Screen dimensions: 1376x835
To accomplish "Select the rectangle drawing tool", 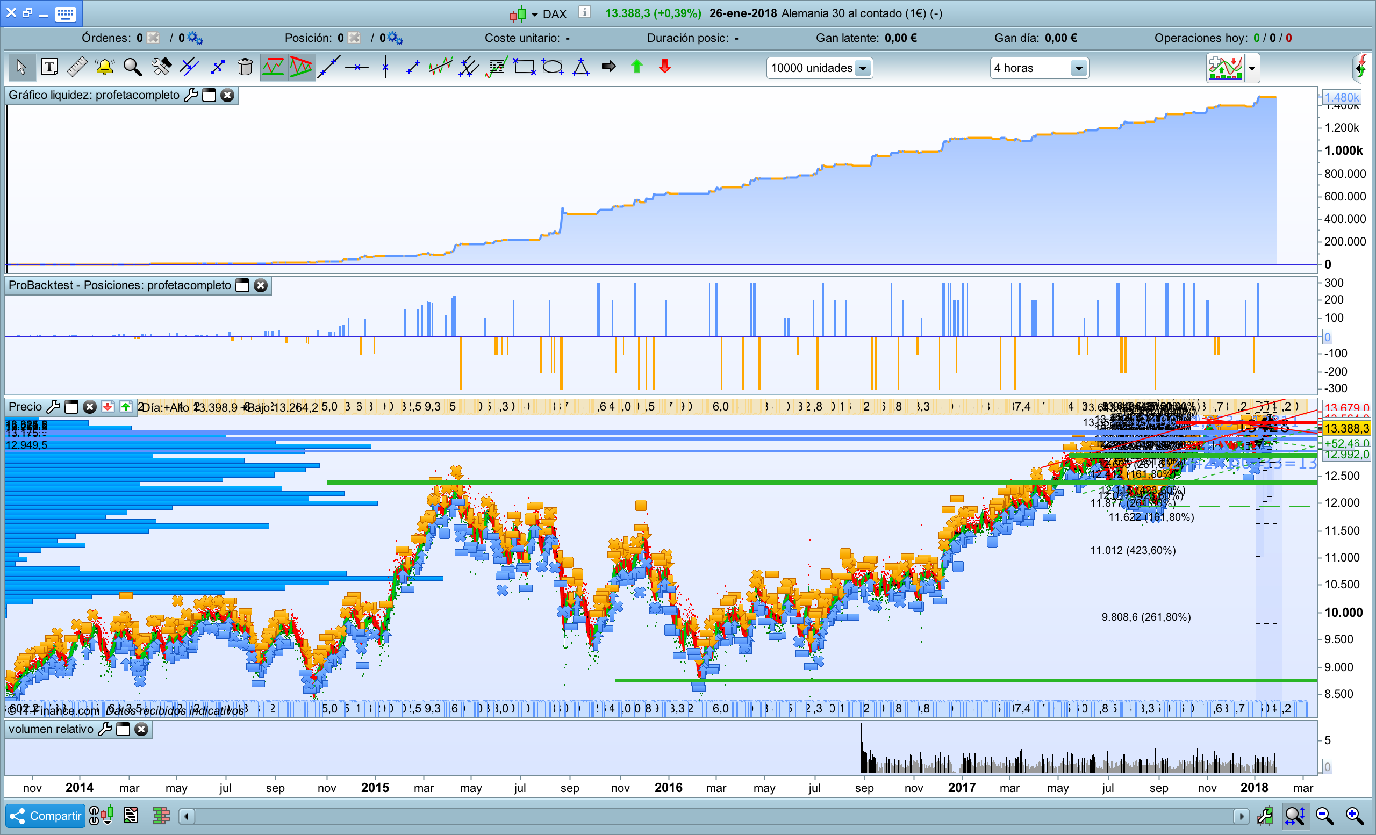I will [x=525, y=68].
